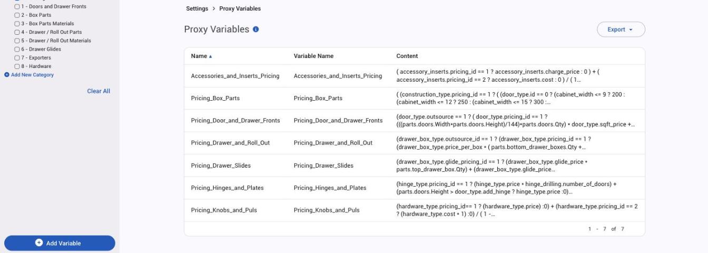Viewport: 708px width, 253px height.
Task: Go to Settings in the breadcrumb
Action: coord(197,9)
